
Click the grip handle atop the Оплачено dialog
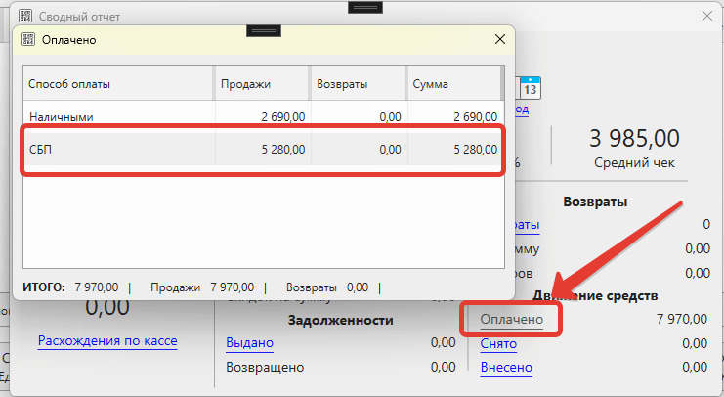pos(266,31)
